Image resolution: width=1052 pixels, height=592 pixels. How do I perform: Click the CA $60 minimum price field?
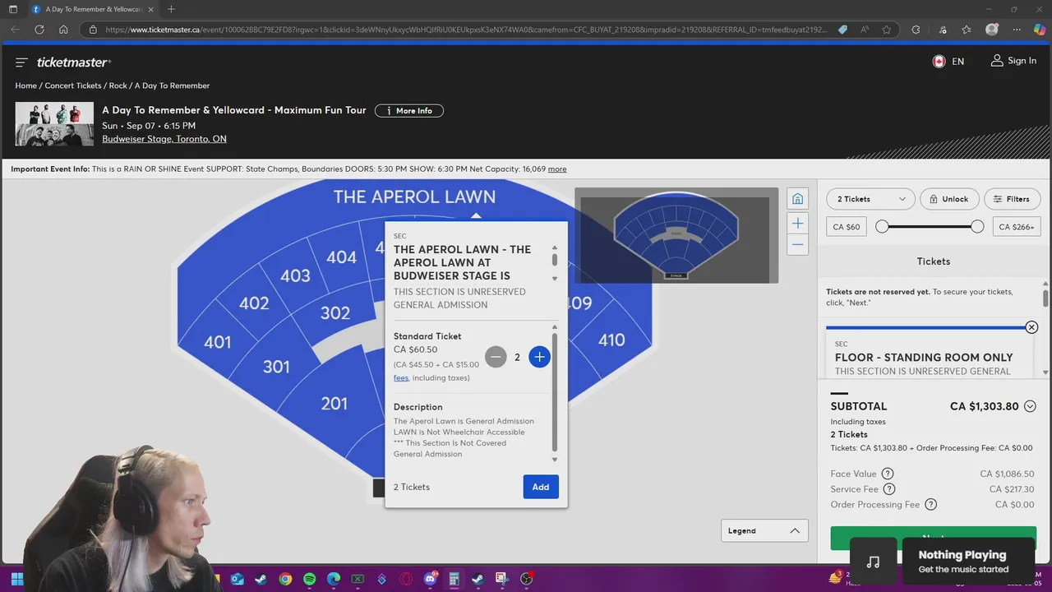click(847, 227)
